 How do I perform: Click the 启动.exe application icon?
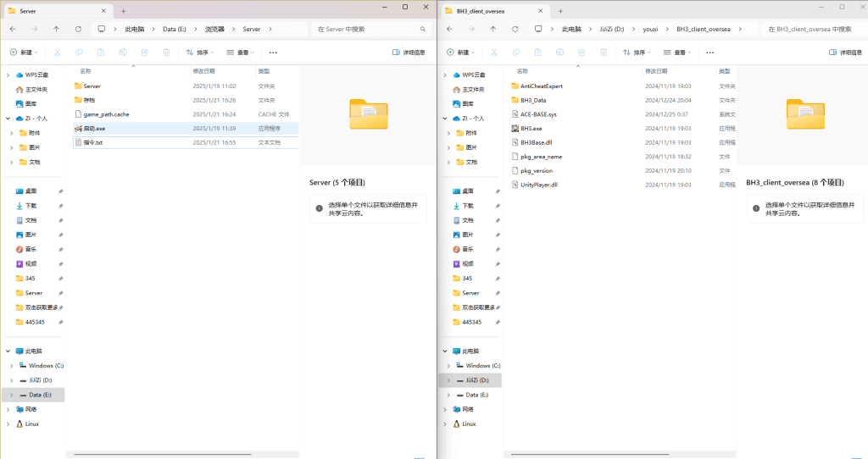78,128
